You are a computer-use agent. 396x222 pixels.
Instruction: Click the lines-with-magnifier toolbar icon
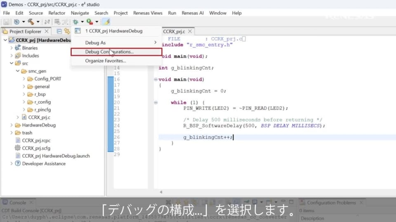click(x=57, y=22)
